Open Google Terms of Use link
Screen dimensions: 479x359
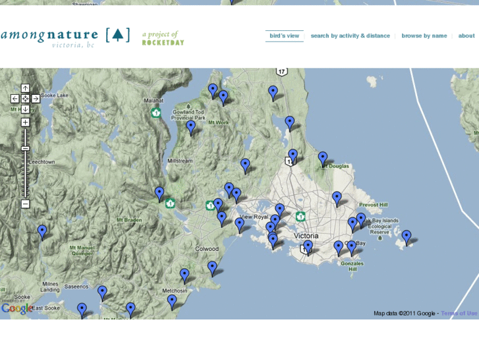pos(459,313)
